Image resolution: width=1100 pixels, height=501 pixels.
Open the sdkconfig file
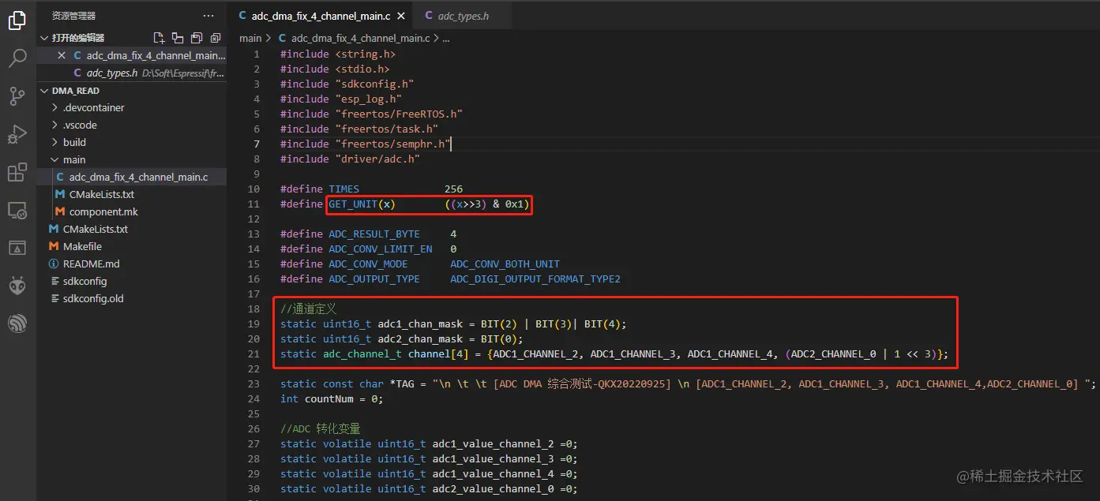pyautogui.click(x=84, y=281)
